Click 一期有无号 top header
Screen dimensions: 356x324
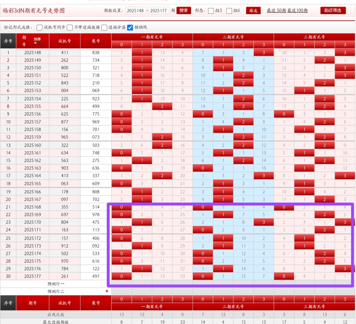click(152, 37)
